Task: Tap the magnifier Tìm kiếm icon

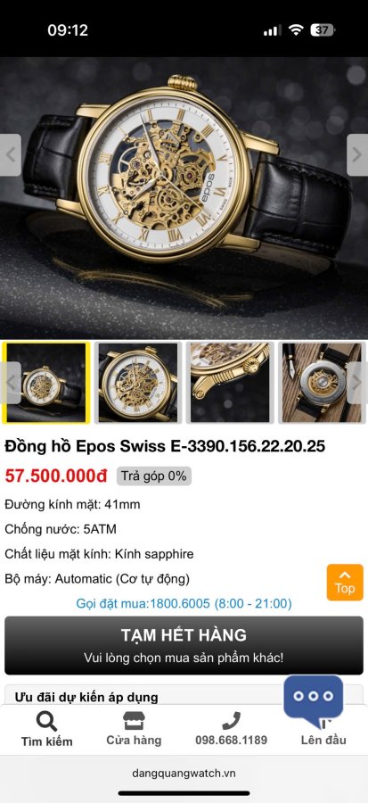Action: [x=46, y=721]
